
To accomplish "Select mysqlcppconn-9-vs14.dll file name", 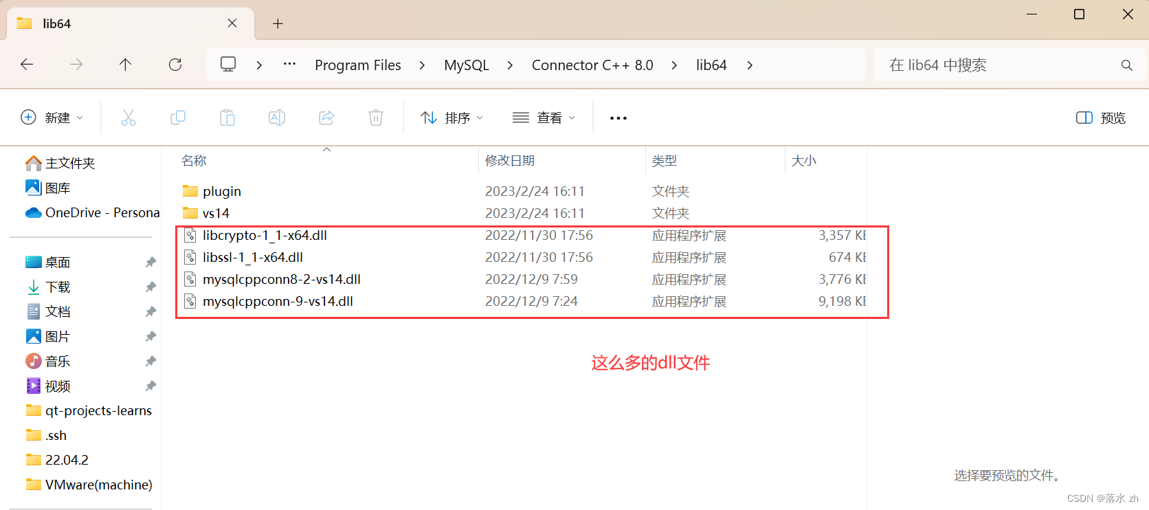I will click(278, 301).
